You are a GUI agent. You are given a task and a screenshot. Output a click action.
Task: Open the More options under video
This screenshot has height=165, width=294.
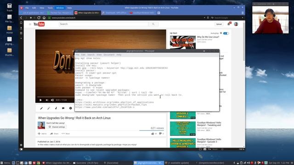[66, 134]
